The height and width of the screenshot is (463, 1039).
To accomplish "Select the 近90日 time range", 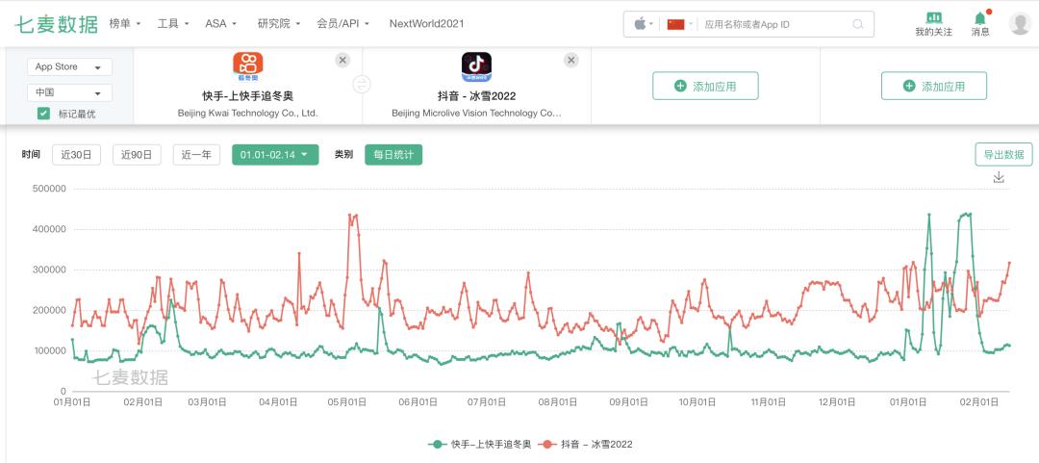I will coord(137,155).
